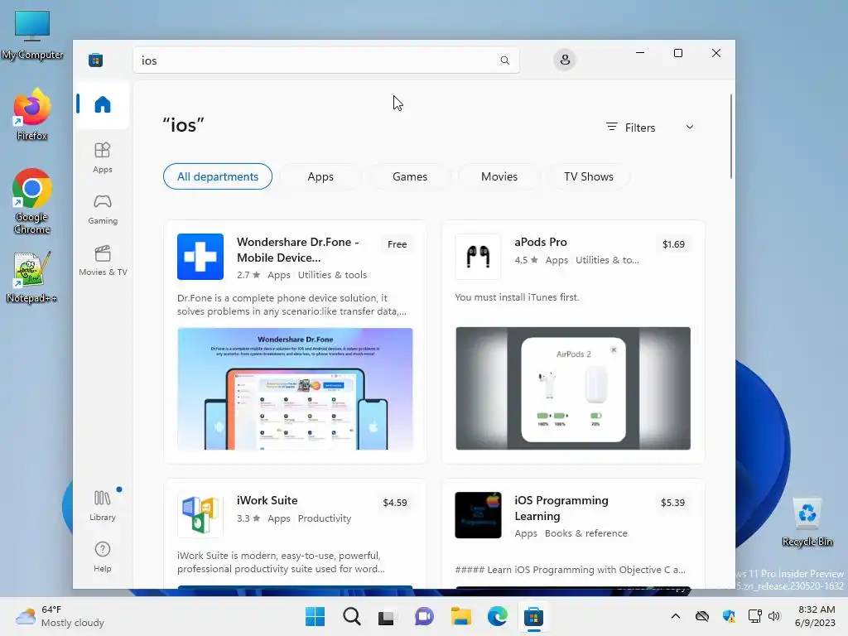Click the Dr.Fone description paragraph
The image size is (848, 636).
click(x=292, y=305)
